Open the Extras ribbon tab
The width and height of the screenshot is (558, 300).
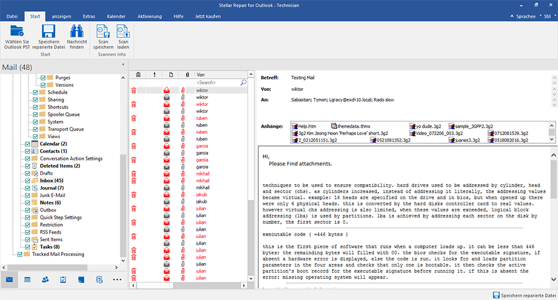coord(89,15)
